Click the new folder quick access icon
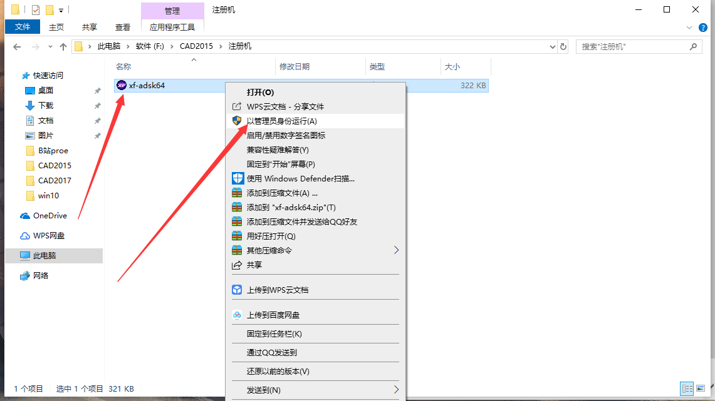The image size is (715, 401). point(50,9)
